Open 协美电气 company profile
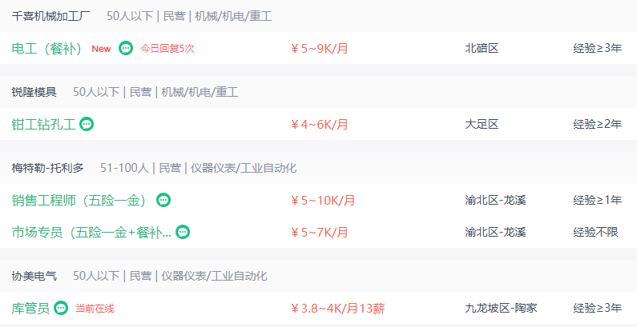 pos(34,276)
